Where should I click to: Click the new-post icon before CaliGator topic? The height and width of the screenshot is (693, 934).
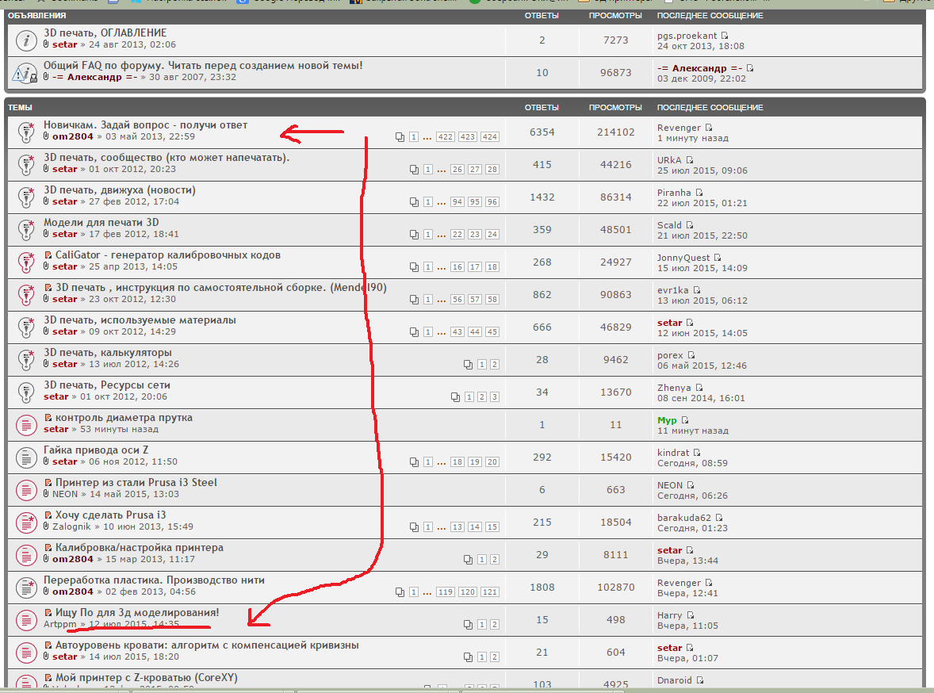(x=48, y=255)
